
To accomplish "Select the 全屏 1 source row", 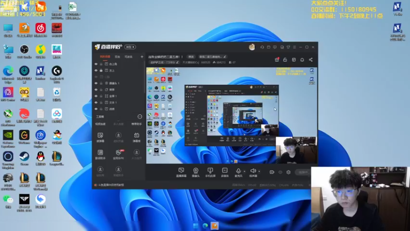I will [x=119, y=96].
